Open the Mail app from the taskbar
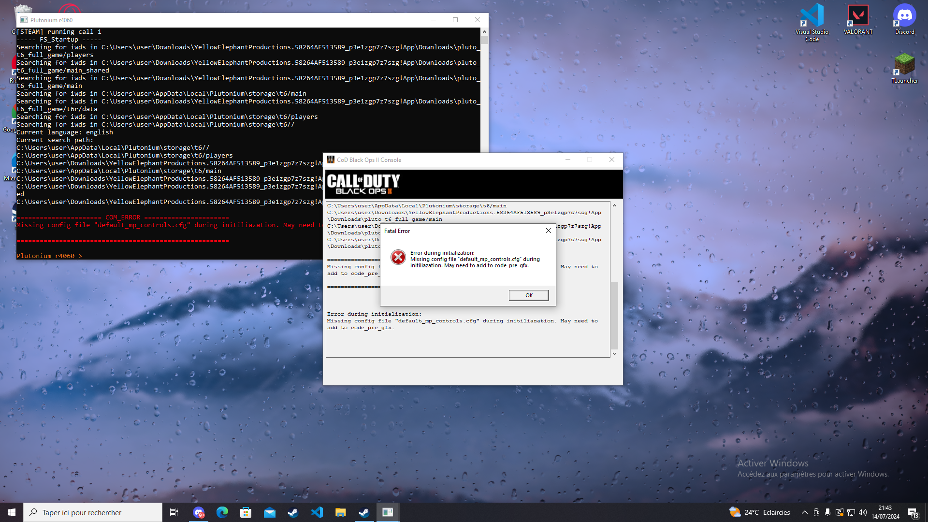Viewport: 928px width, 522px height. click(270, 512)
